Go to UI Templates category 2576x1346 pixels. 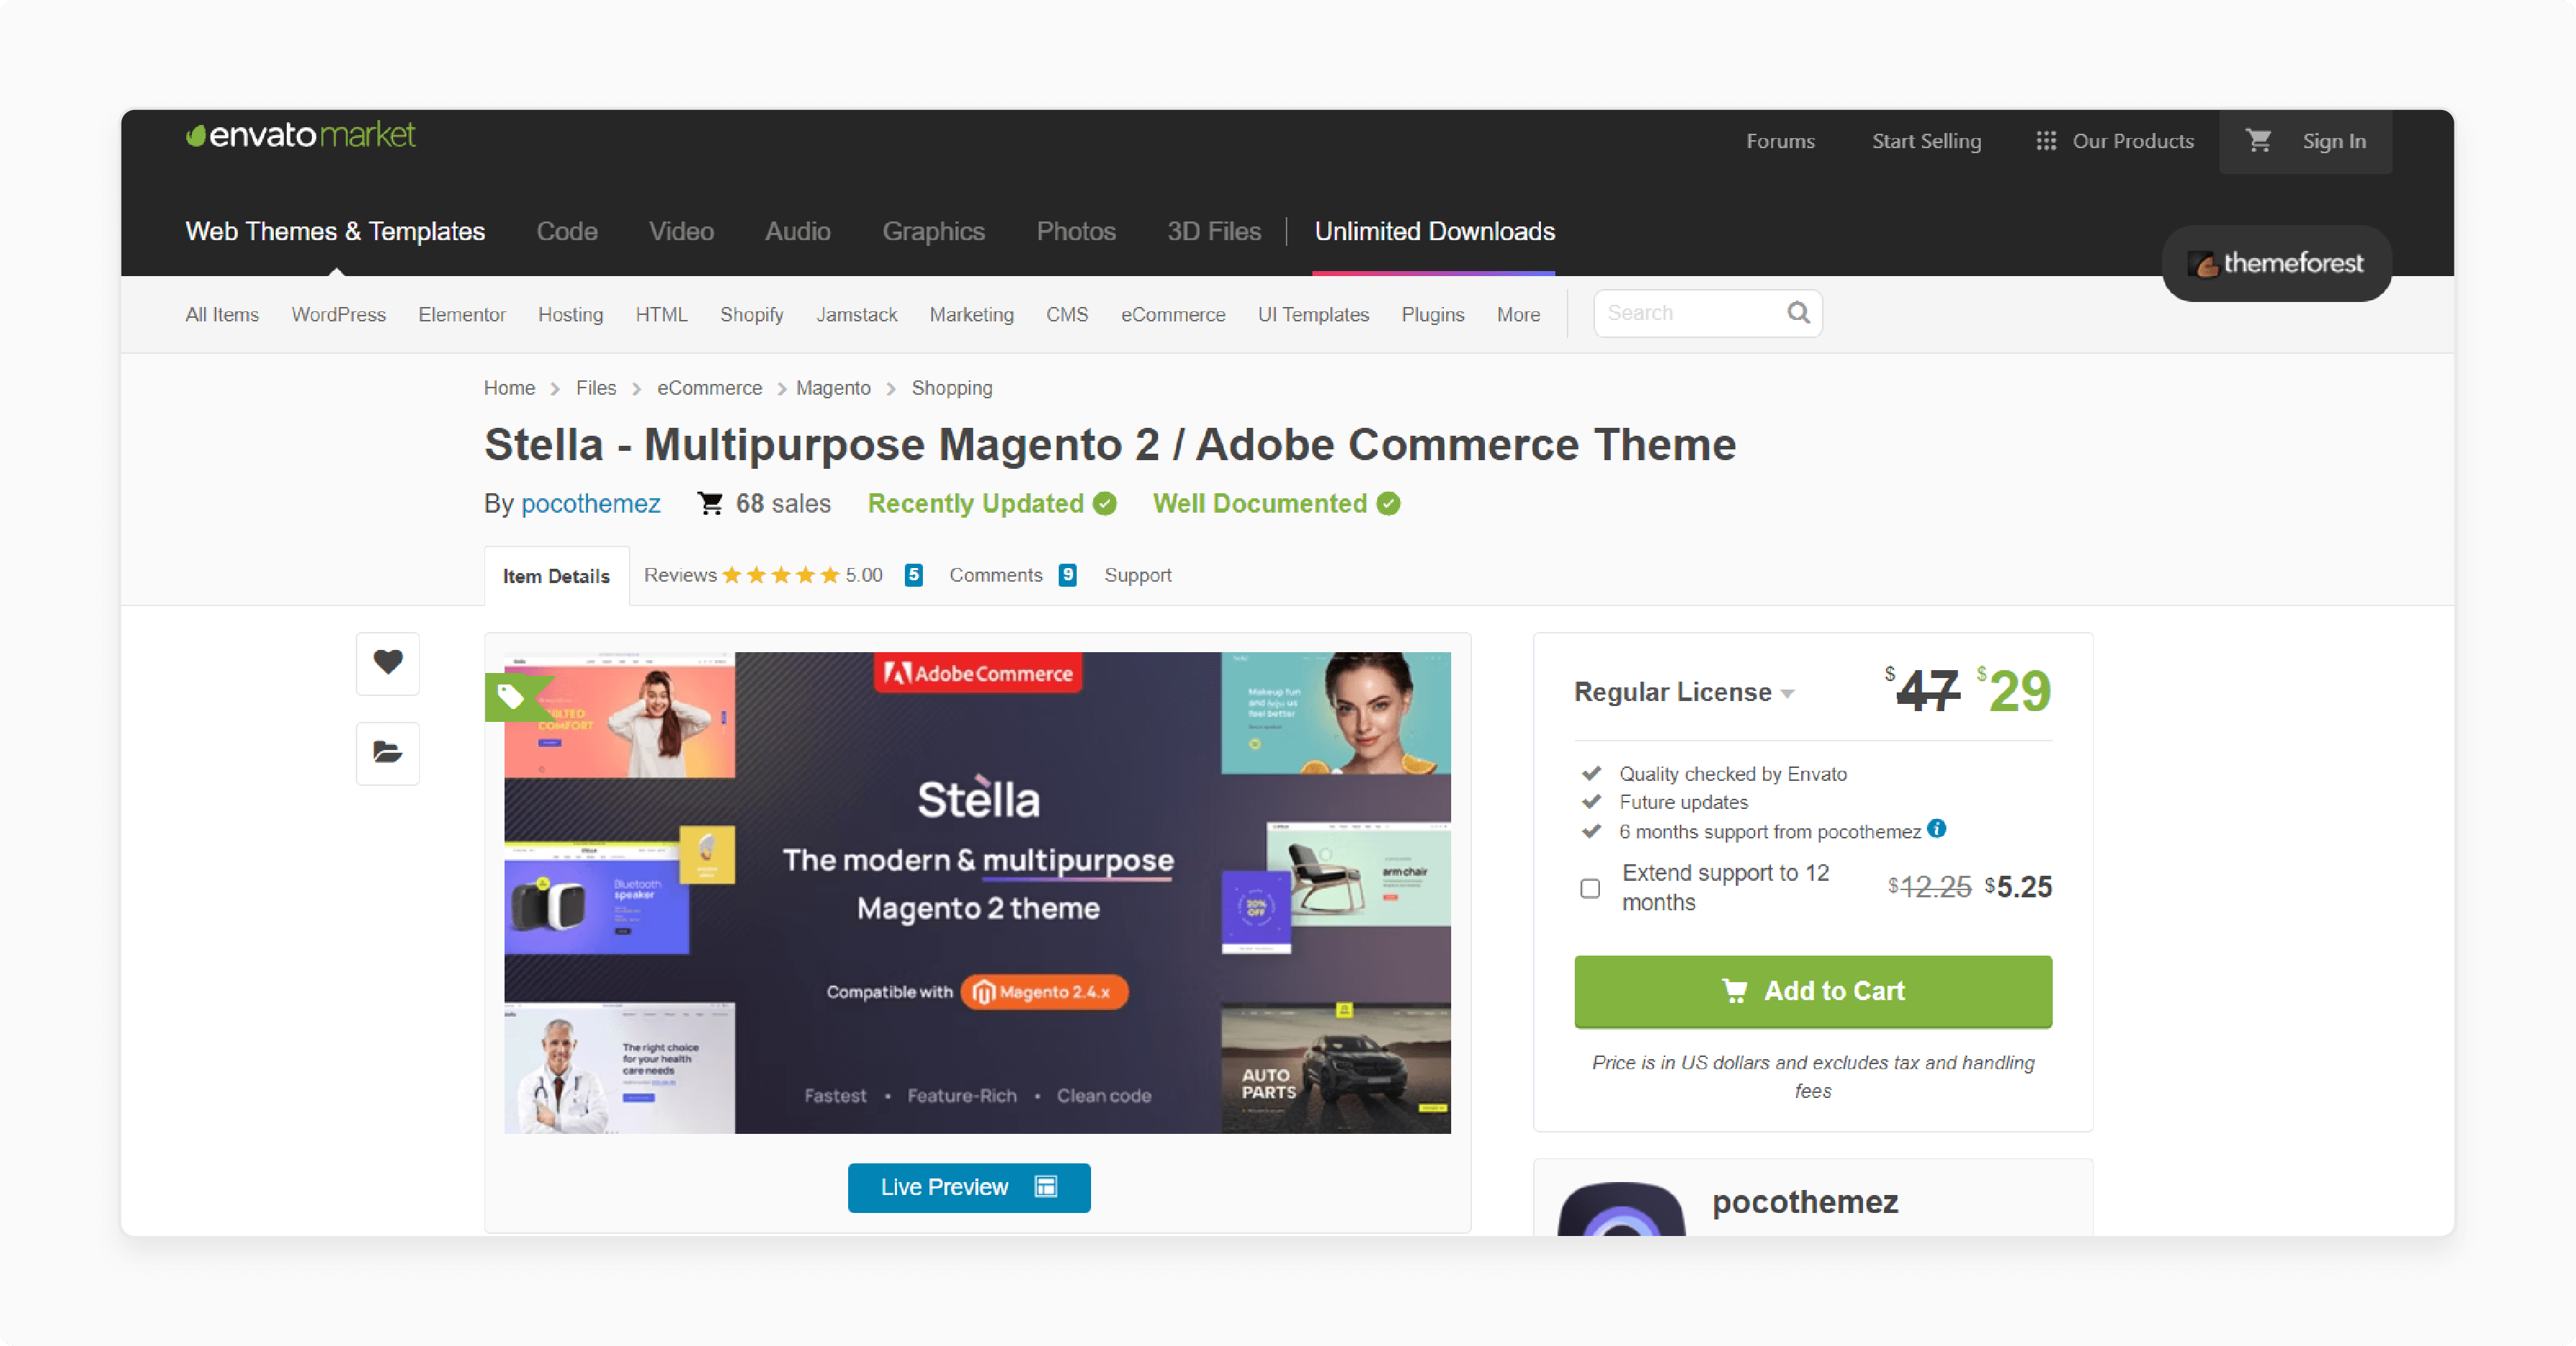tap(1313, 314)
